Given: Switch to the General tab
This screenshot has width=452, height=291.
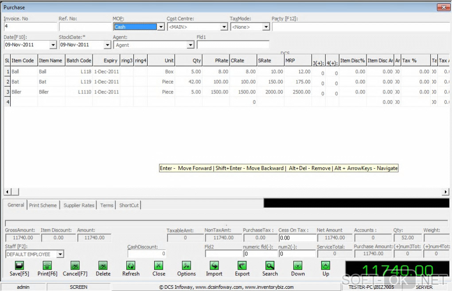Looking at the screenshot, I should [x=16, y=205].
